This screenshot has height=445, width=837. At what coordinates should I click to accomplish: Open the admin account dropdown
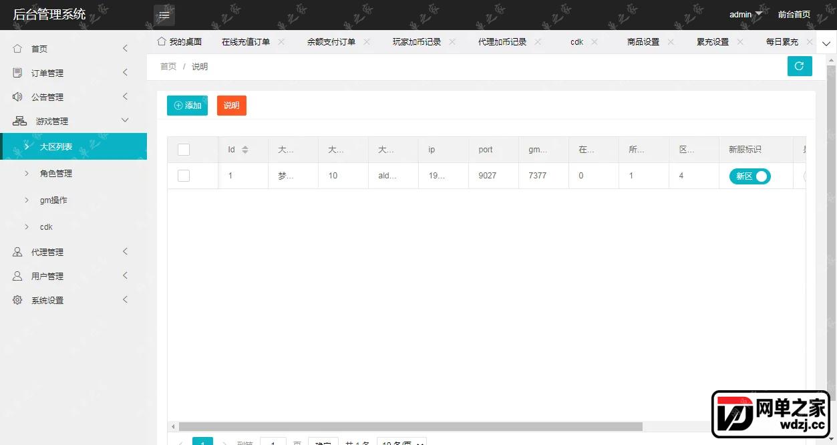(x=745, y=15)
